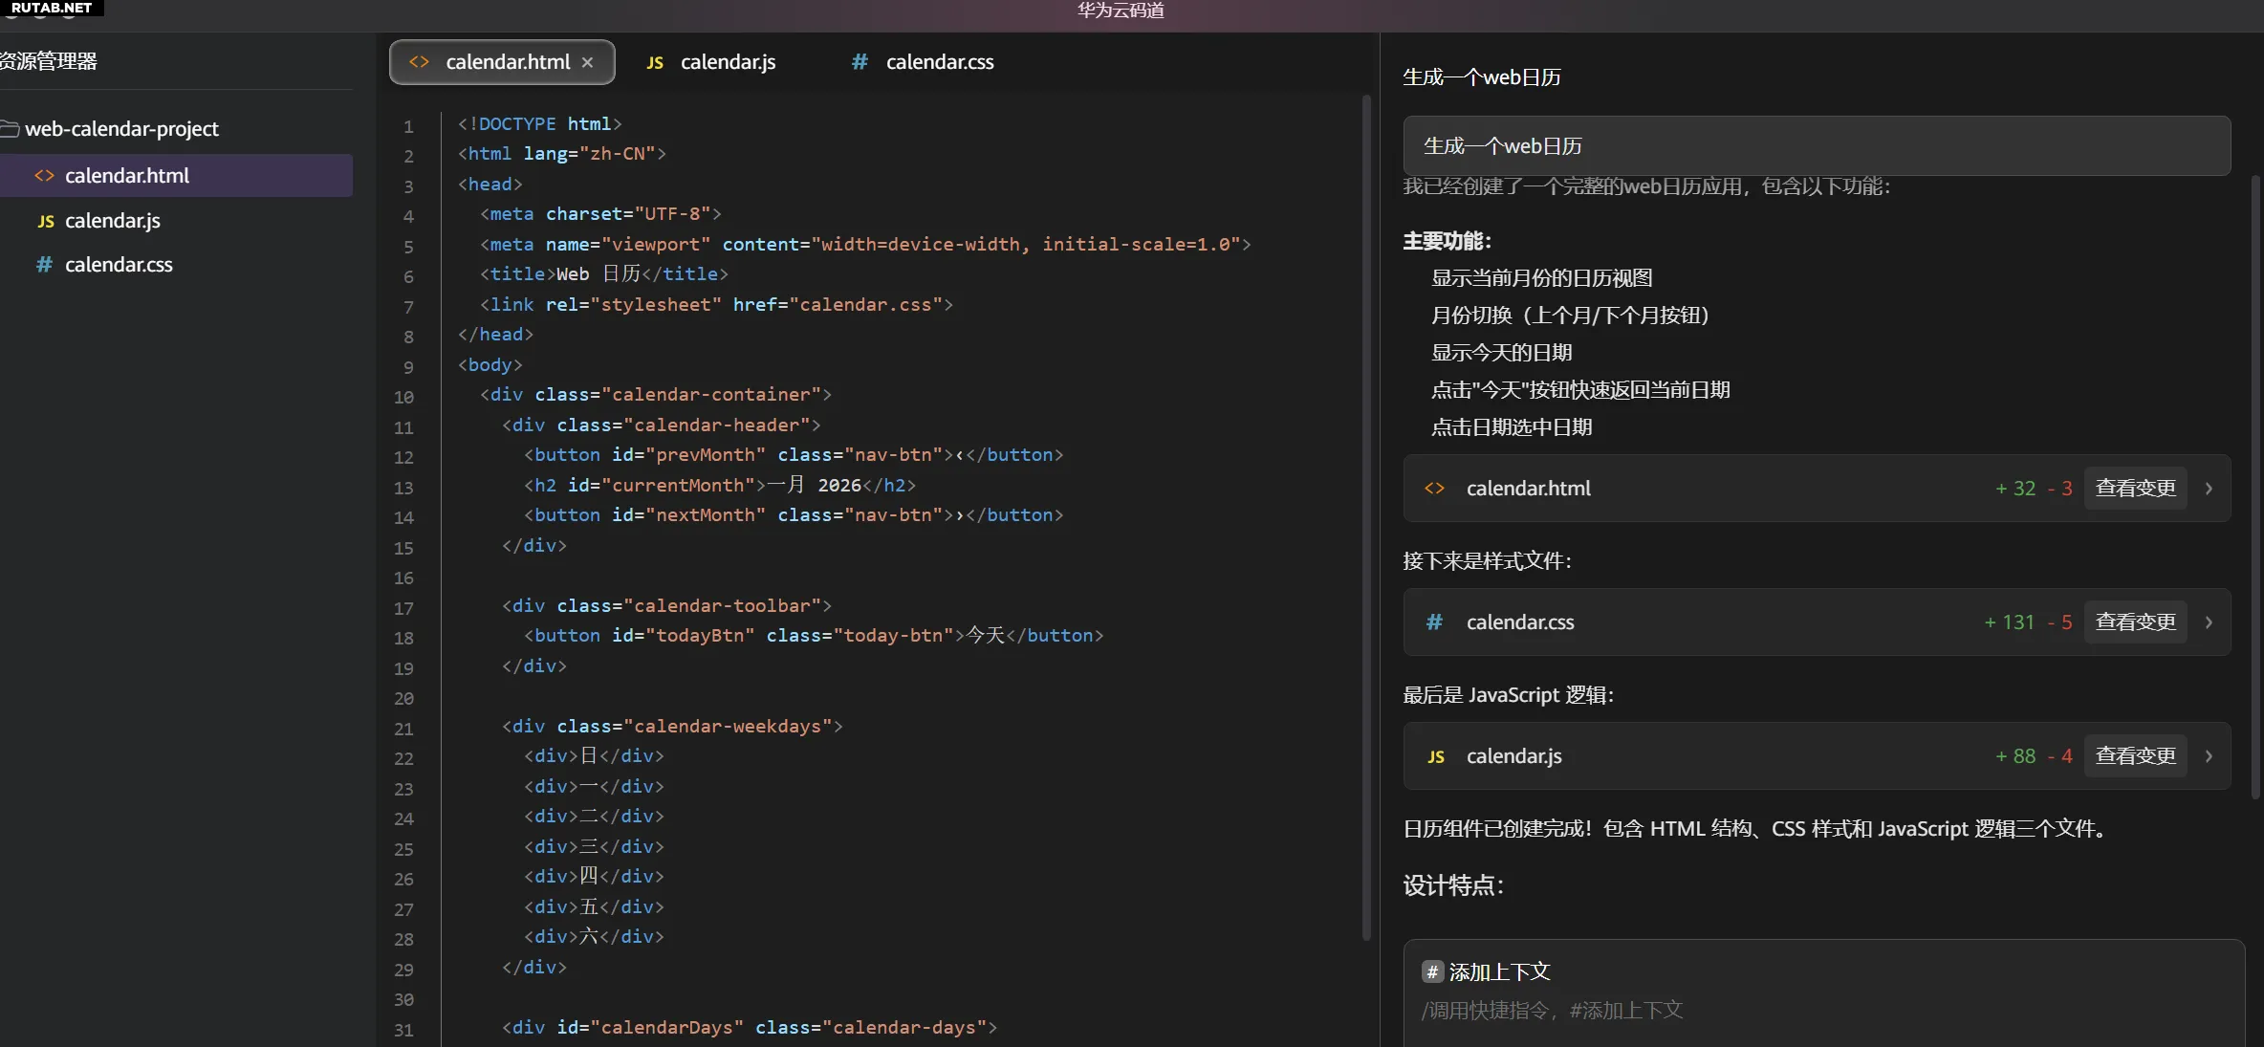Switch to the calendar.css editor tab

(939, 62)
